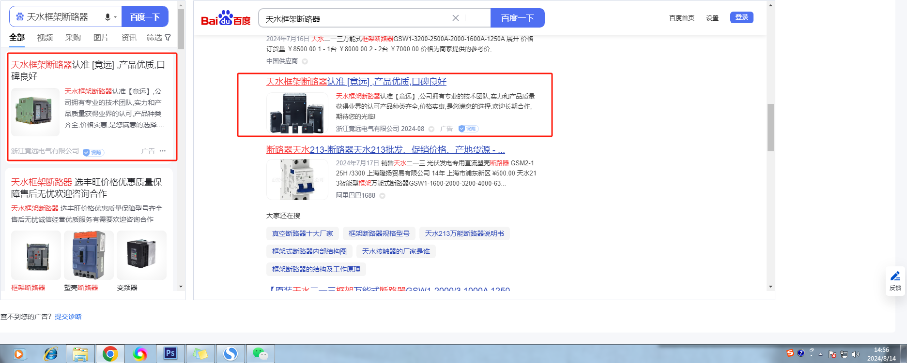Click the black breakers thumbnail in desktop ad
This screenshot has width=907, height=363.
[297, 113]
